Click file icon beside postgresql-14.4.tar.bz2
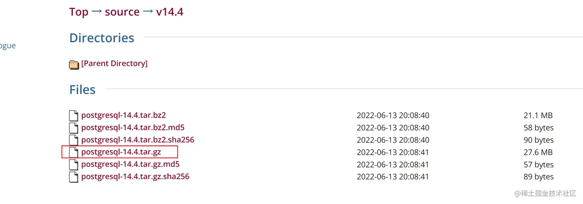This screenshot has width=583, height=204. coord(73,115)
